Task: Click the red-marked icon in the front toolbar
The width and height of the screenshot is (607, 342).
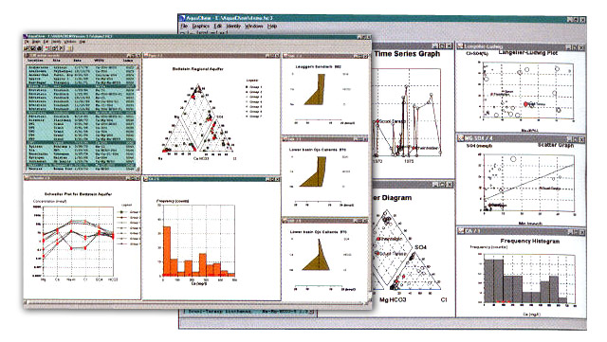Action: 46,48
